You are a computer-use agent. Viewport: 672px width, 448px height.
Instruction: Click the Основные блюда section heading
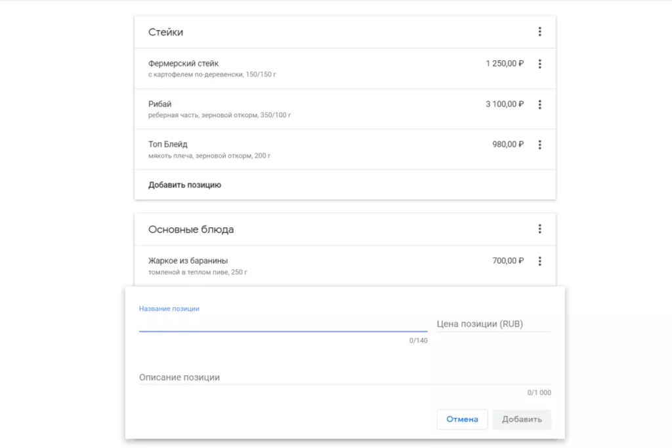(x=190, y=230)
